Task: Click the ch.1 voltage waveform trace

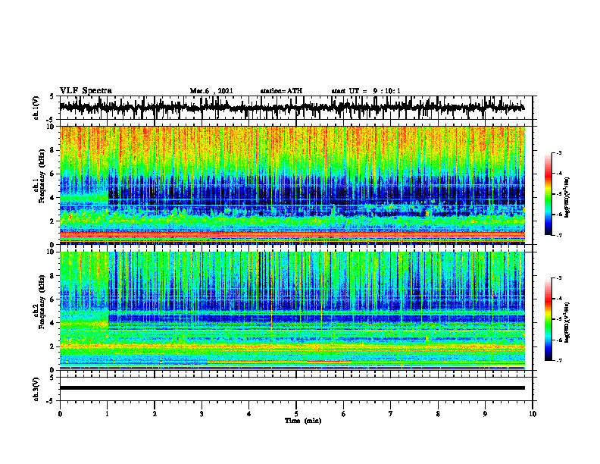Action: pyautogui.click(x=292, y=108)
